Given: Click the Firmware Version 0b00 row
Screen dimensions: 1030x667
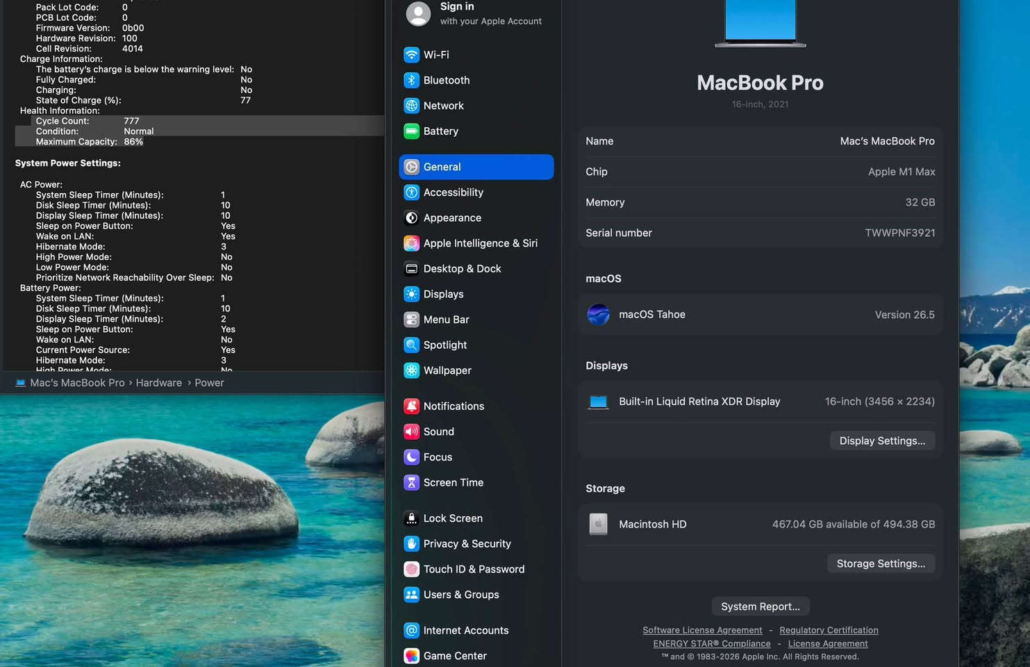Looking at the screenshot, I should coord(90,28).
